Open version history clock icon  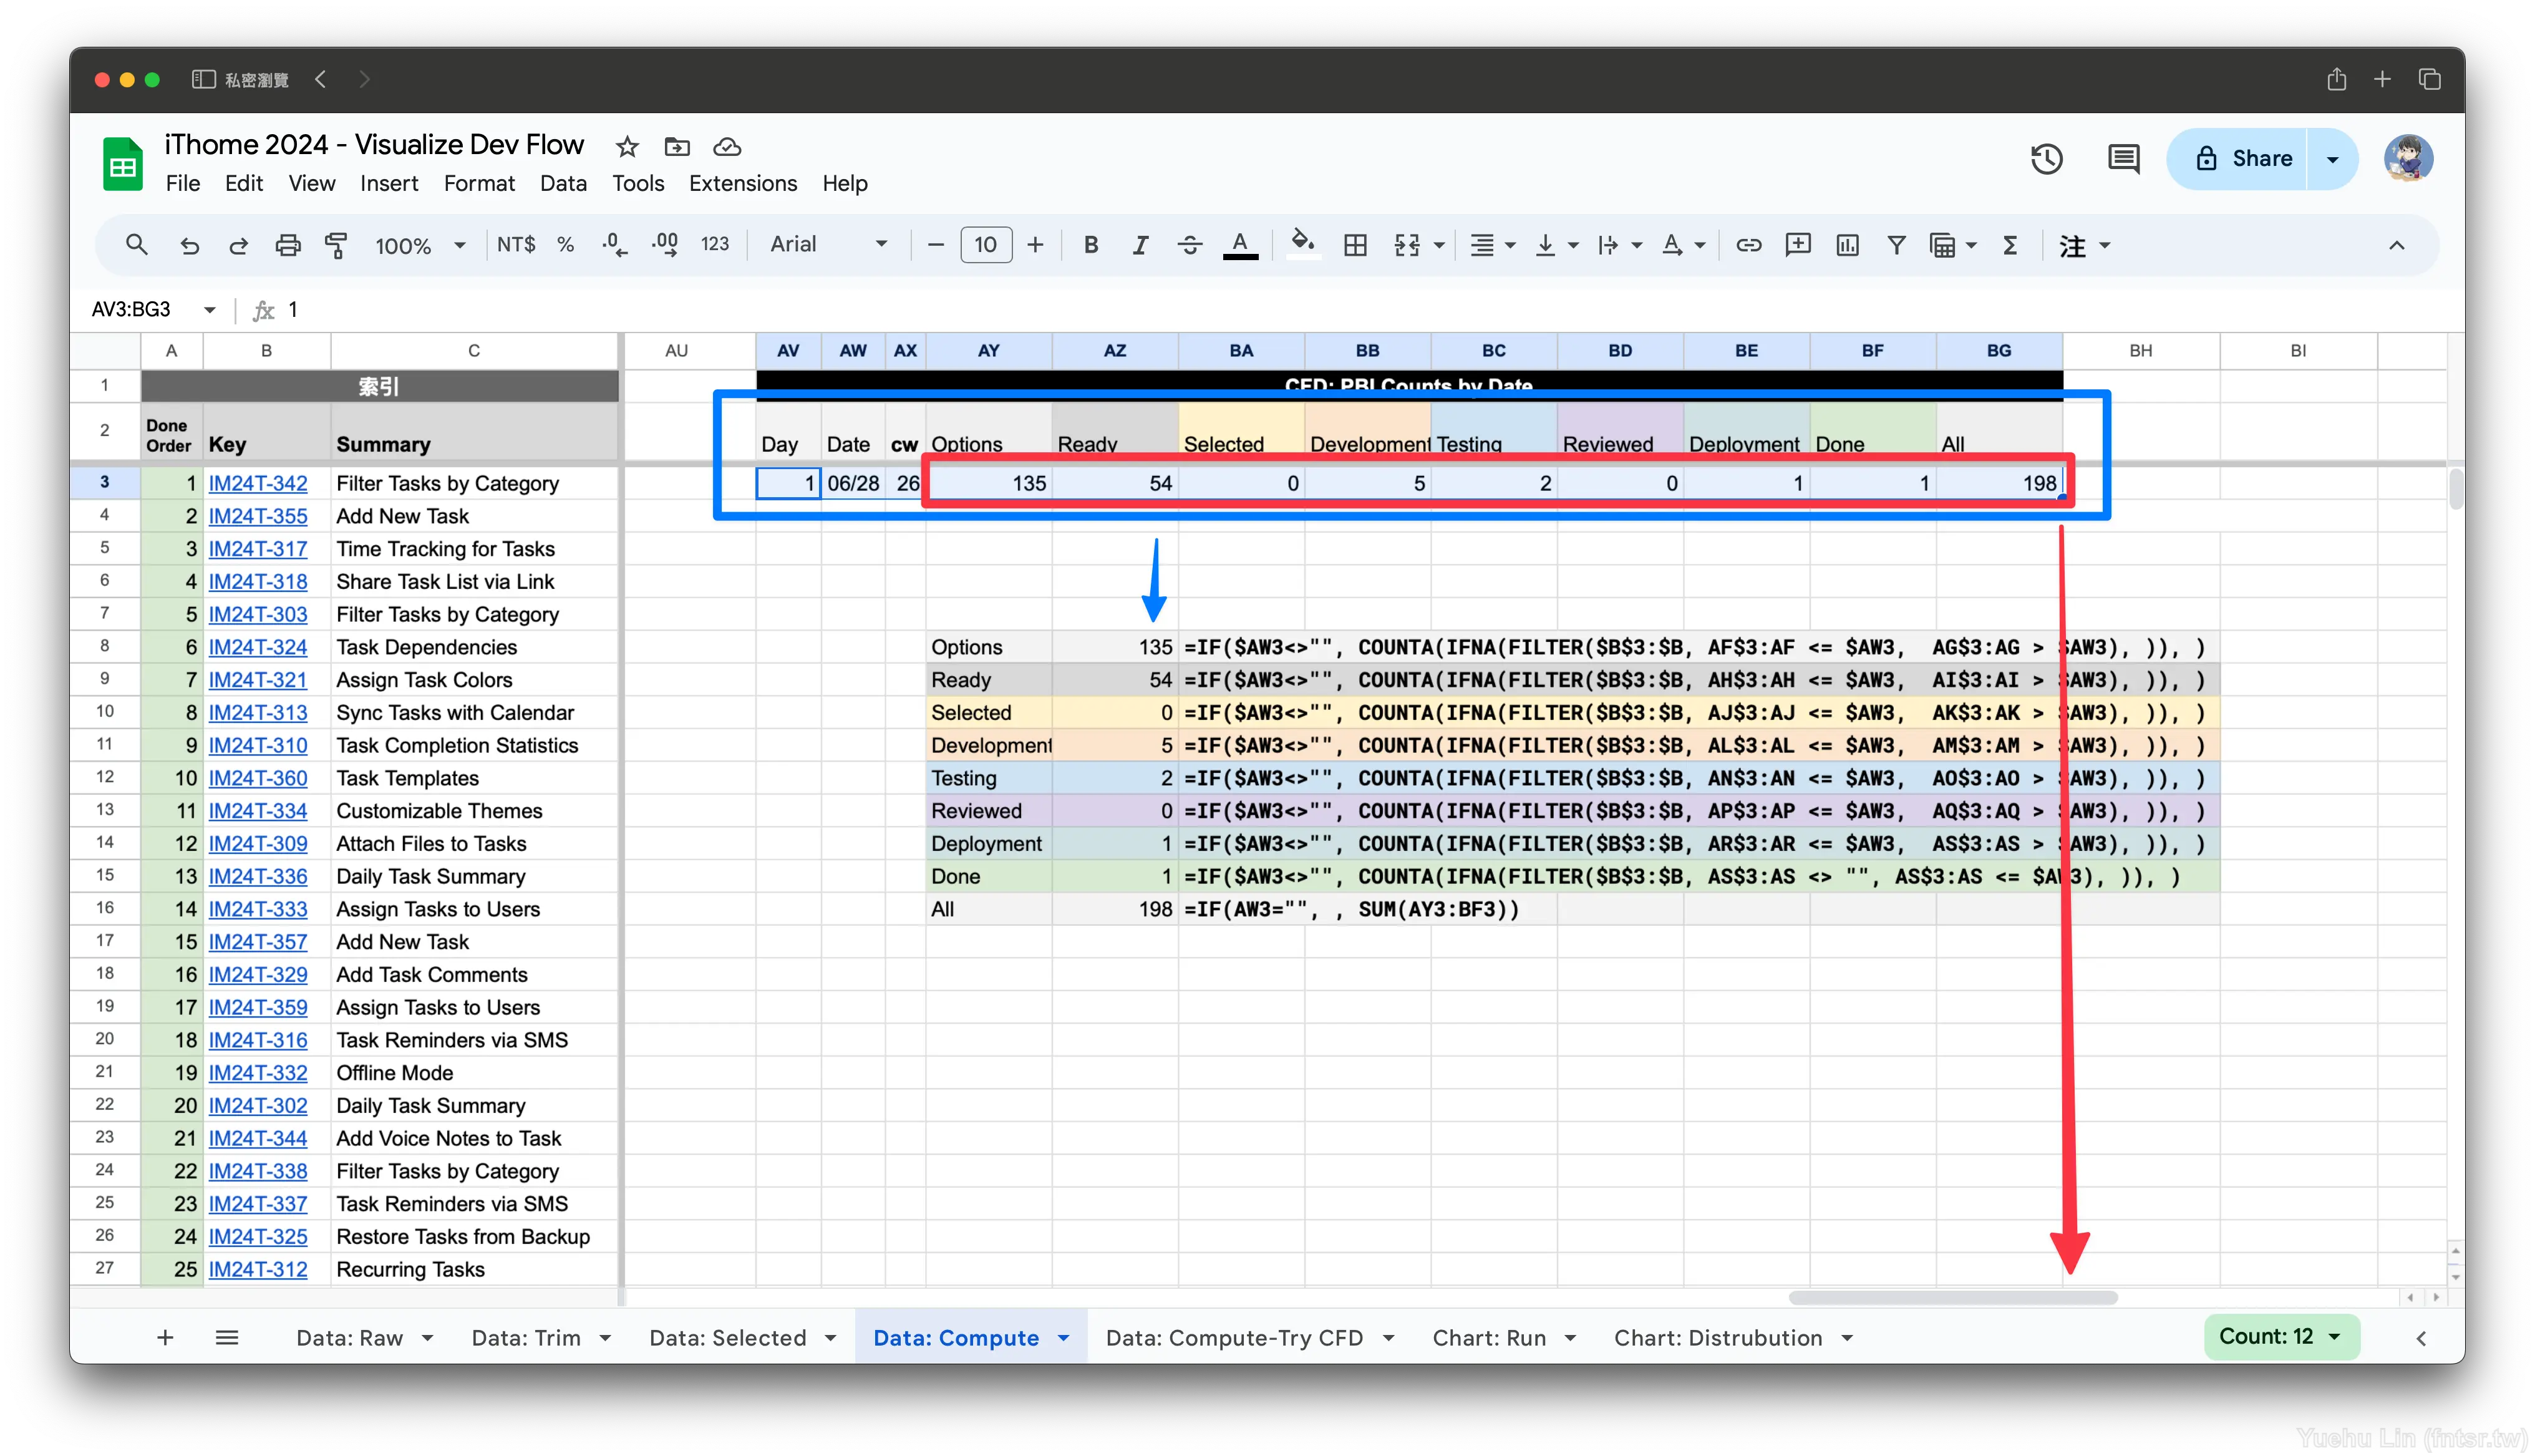2046,159
